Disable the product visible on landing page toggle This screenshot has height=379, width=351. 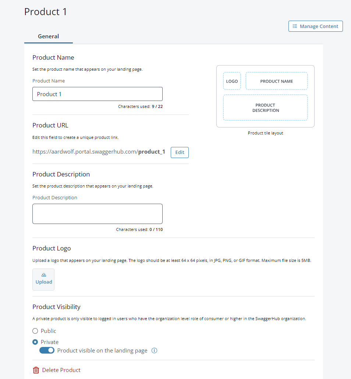[47, 350]
